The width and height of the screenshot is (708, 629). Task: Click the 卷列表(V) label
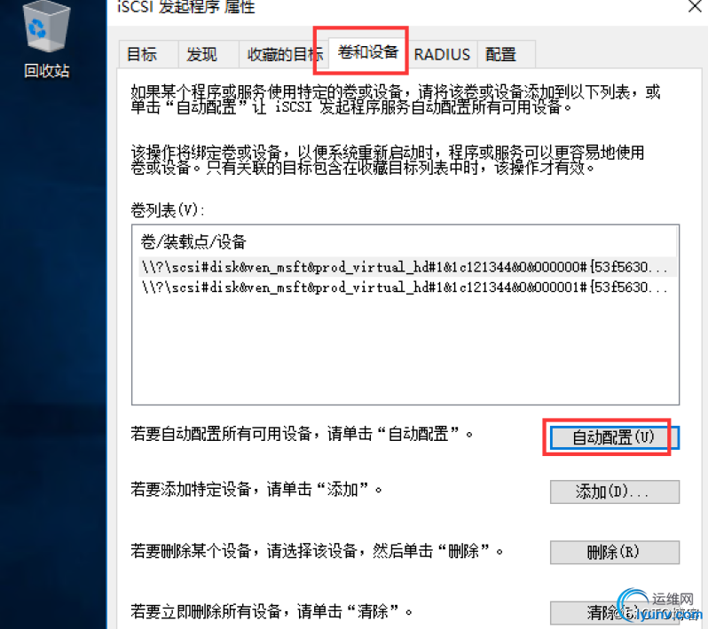point(168,210)
